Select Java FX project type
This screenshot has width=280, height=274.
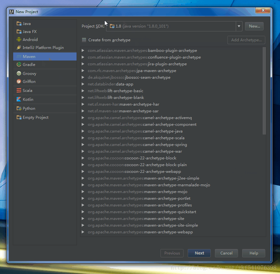point(45,32)
